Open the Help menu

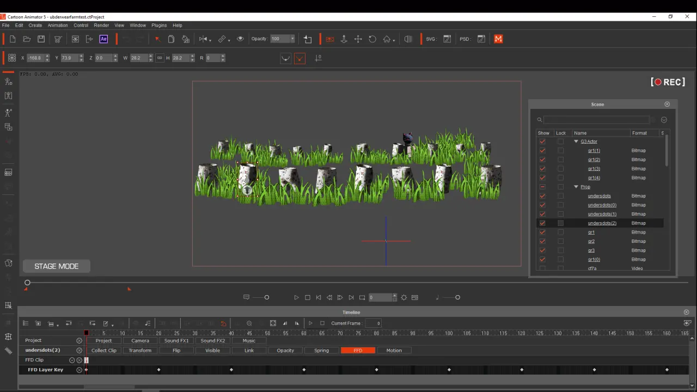click(x=178, y=25)
